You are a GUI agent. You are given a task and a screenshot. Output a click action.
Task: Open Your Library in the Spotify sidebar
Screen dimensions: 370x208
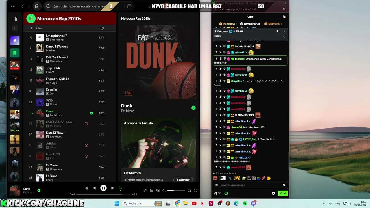[15, 19]
